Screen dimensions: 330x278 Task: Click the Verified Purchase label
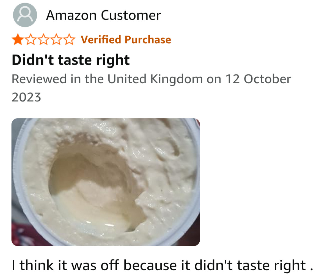click(x=126, y=40)
